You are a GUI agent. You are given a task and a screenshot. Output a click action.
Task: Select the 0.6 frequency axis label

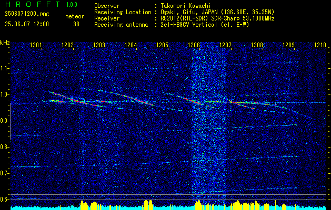click(4, 199)
